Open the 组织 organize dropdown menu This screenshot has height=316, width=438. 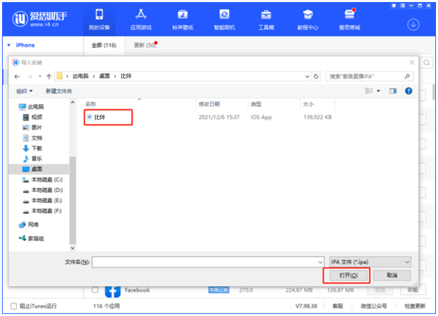pyautogui.click(x=25, y=91)
